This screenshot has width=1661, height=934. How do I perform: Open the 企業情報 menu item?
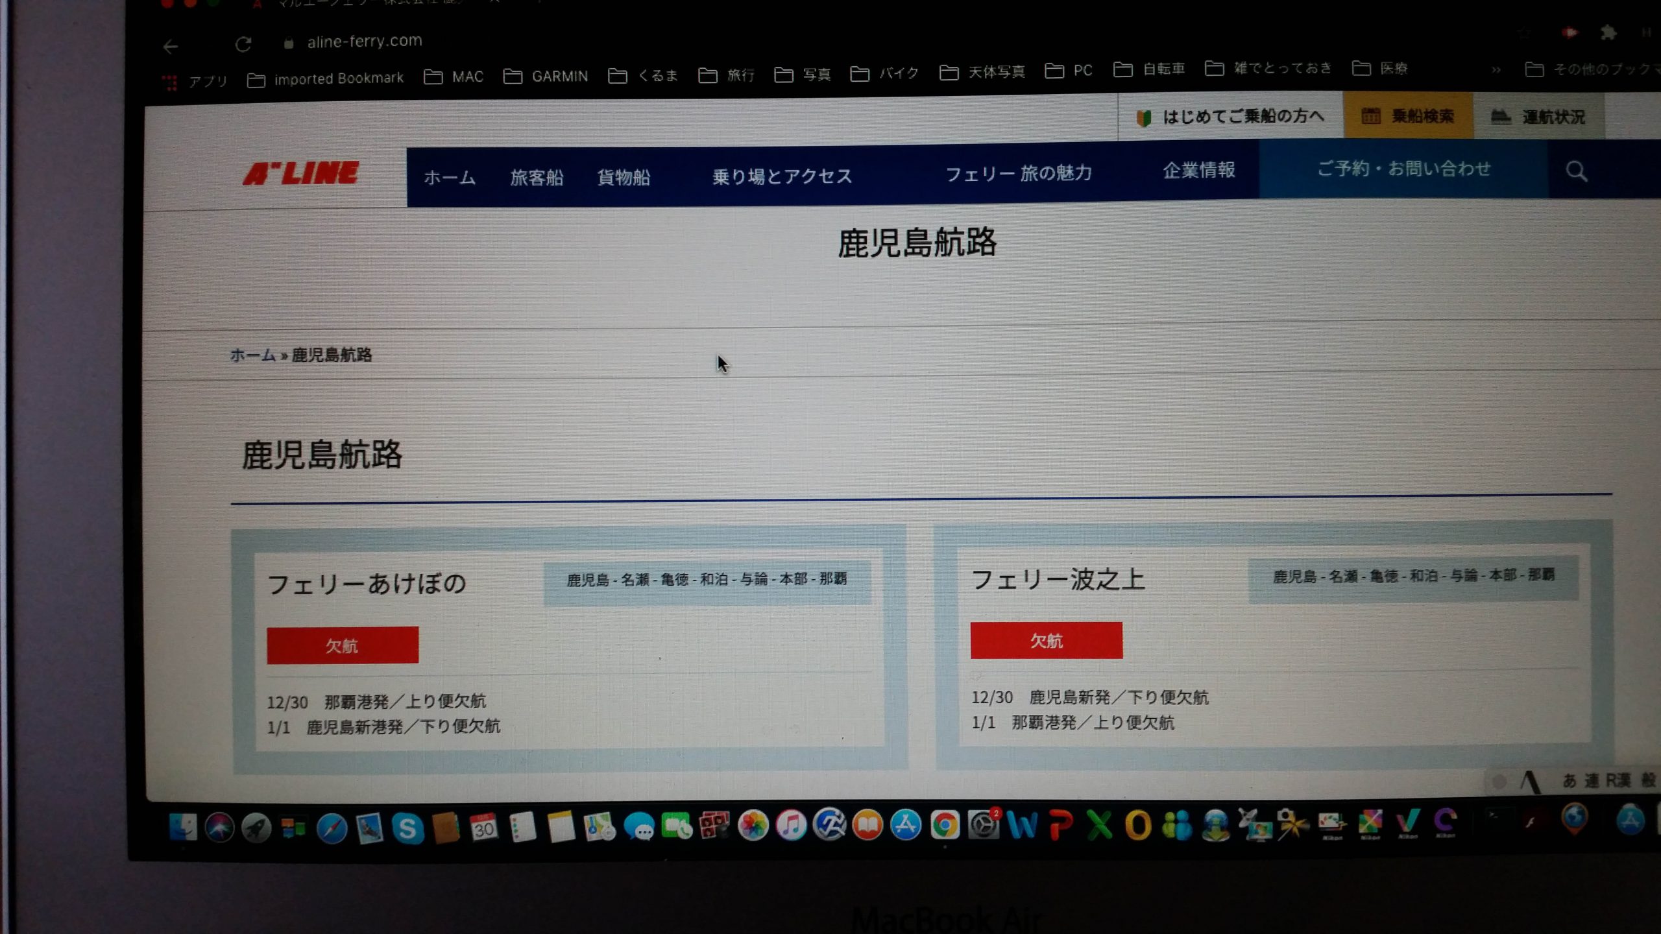tap(1198, 170)
